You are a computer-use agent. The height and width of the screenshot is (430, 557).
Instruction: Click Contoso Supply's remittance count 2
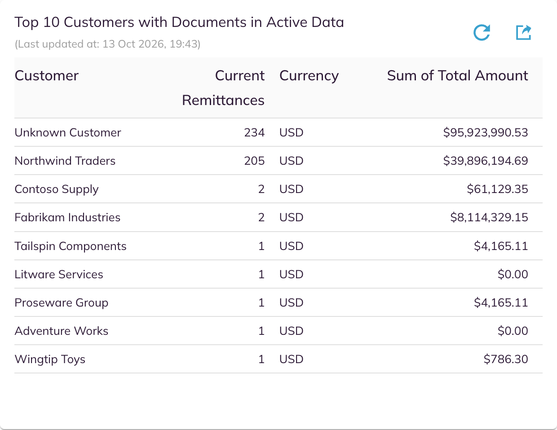pyautogui.click(x=261, y=189)
